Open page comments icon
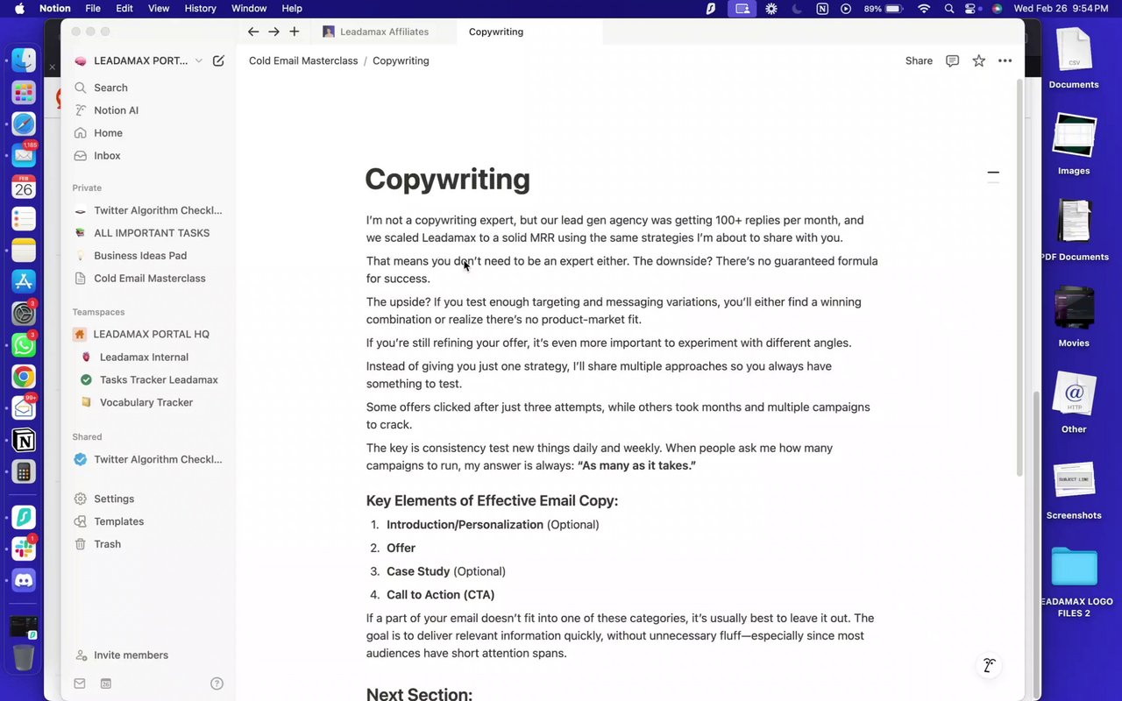This screenshot has height=701, width=1122. tap(952, 60)
